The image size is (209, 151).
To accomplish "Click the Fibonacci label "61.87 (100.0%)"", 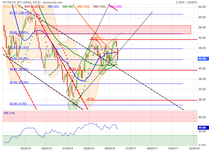I will click(20, 13).
